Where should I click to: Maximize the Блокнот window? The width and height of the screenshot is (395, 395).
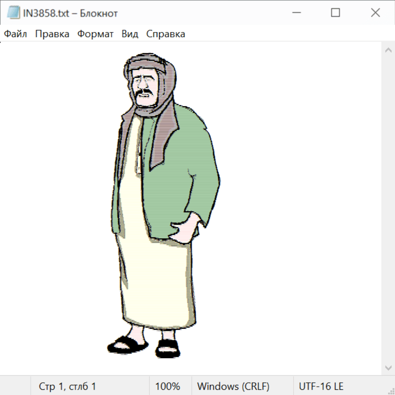[x=336, y=13]
